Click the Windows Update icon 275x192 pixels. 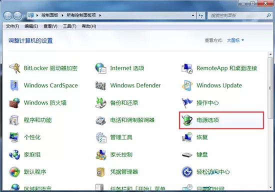coord(187,85)
